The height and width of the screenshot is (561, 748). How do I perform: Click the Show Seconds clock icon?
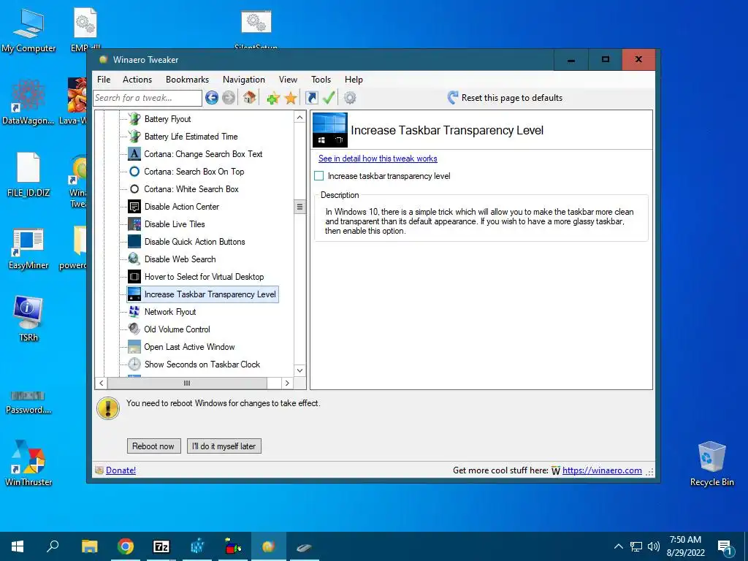tap(134, 365)
